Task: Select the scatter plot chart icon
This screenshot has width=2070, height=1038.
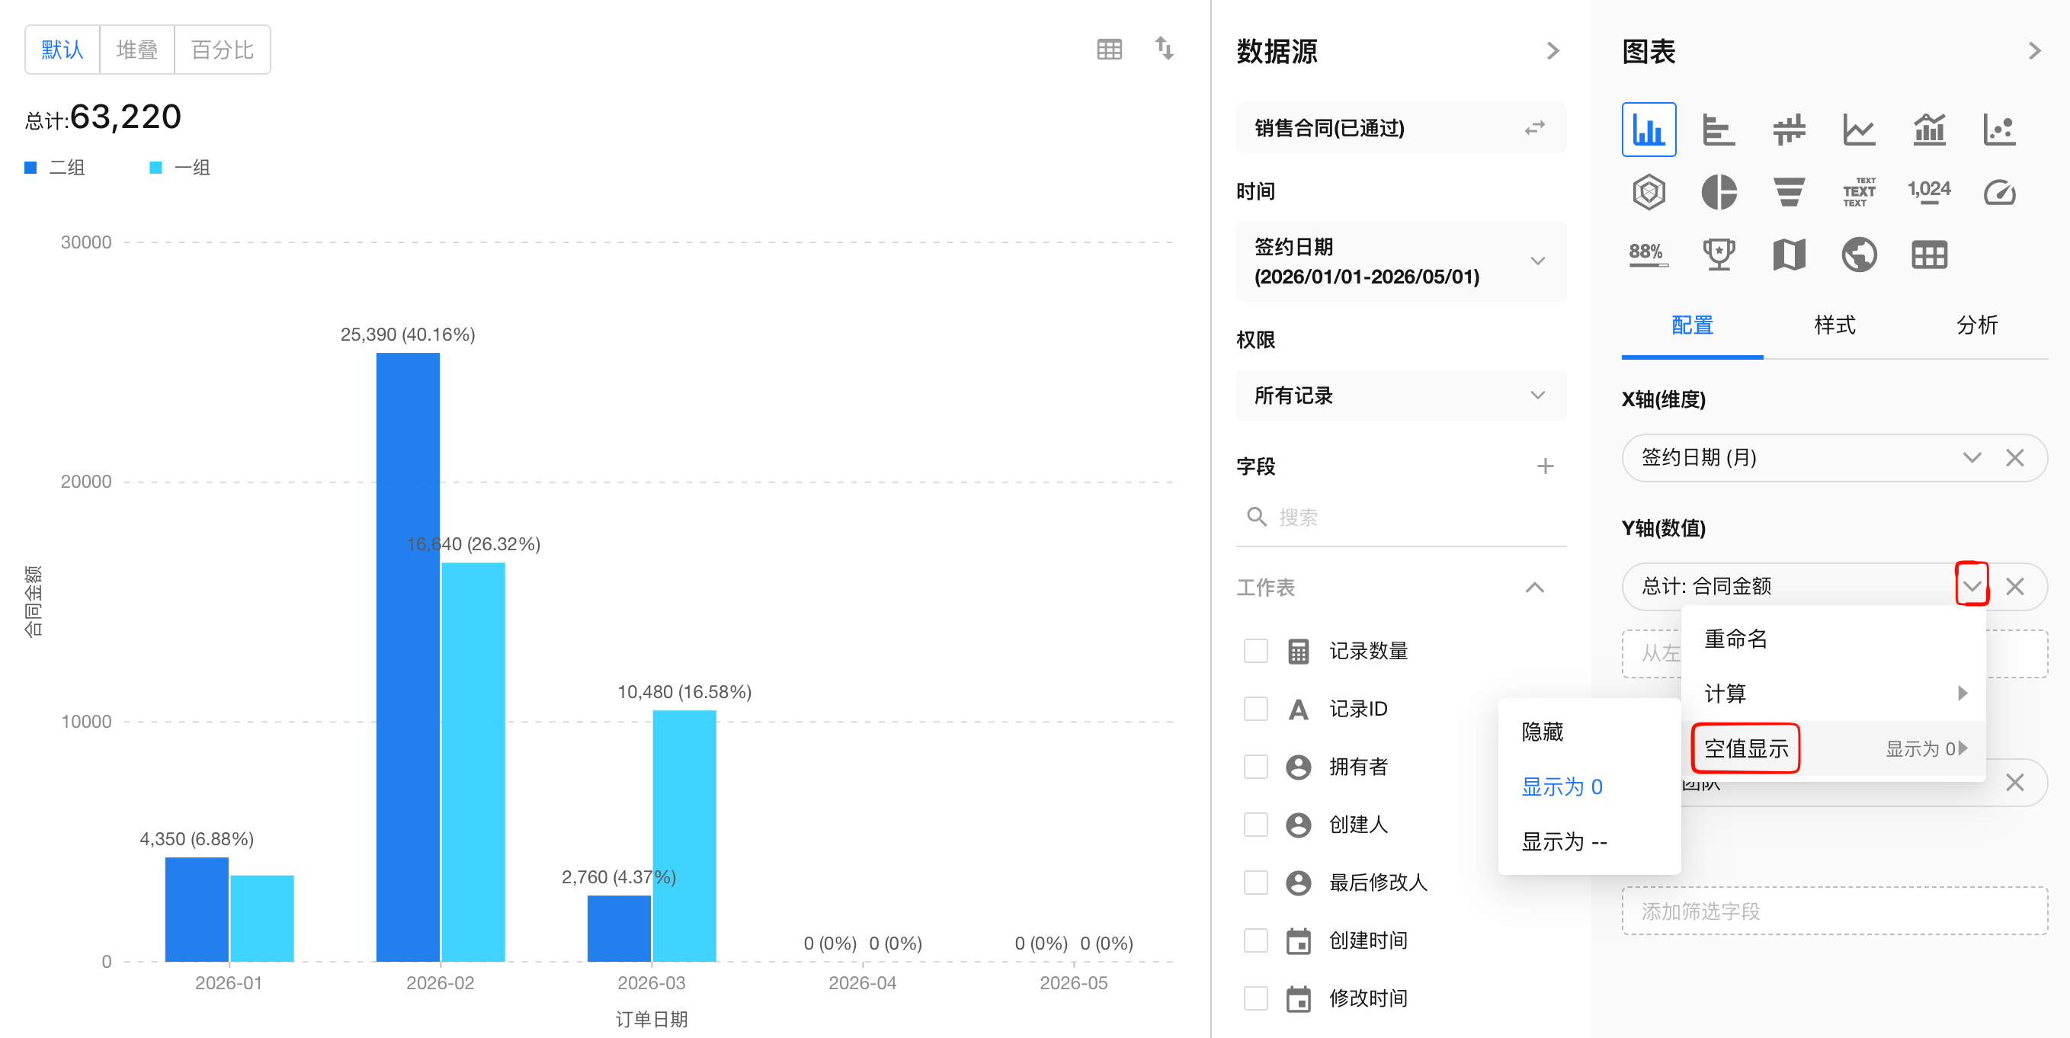Action: [1998, 130]
